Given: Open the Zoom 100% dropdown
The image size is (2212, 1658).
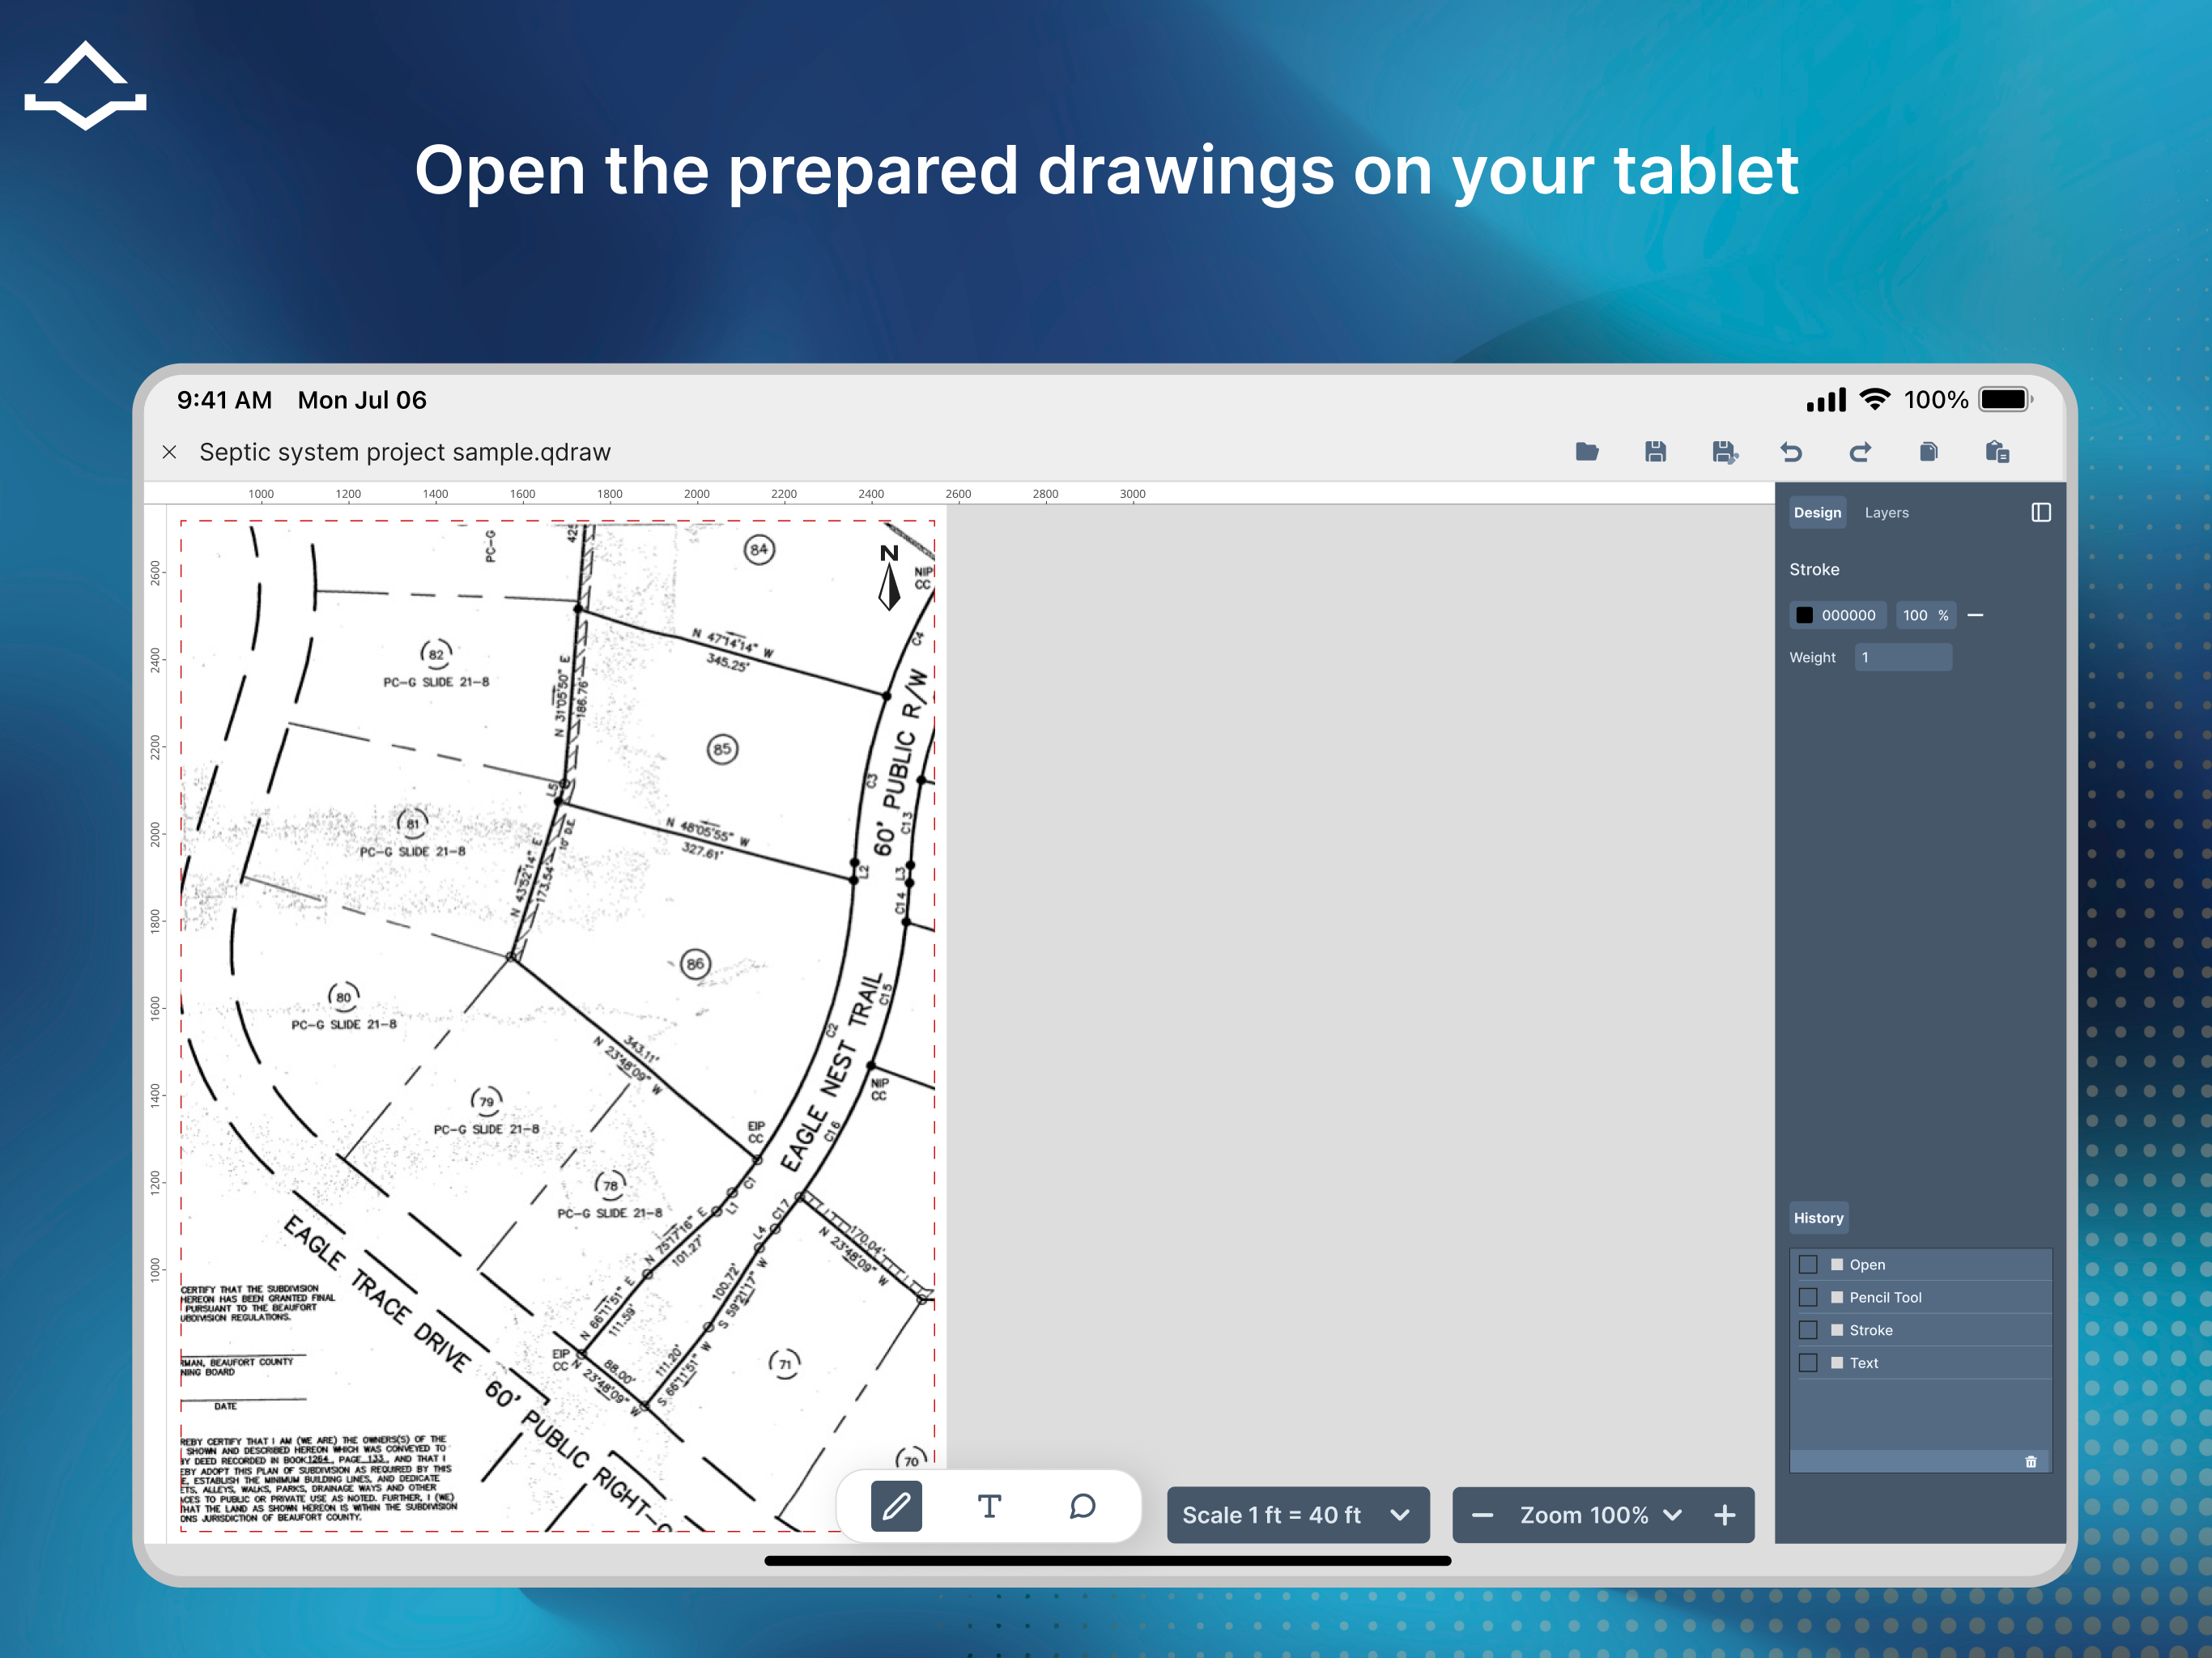Looking at the screenshot, I should [x=1601, y=1516].
